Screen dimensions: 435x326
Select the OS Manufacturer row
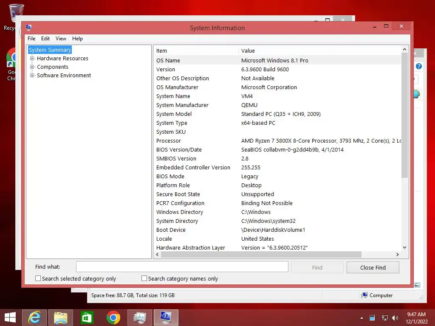[277, 87]
